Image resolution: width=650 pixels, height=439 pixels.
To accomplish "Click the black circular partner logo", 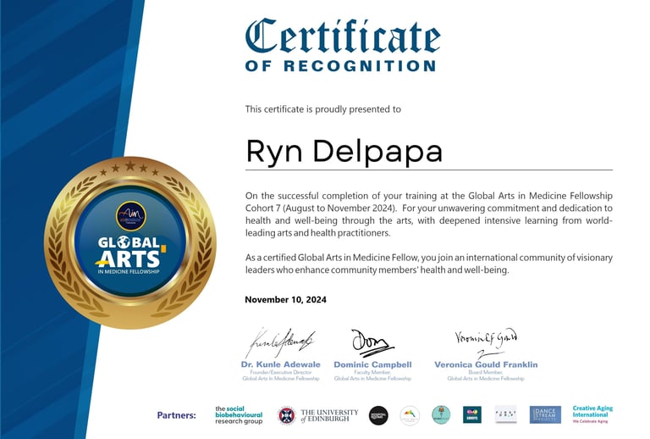I will tap(378, 415).
